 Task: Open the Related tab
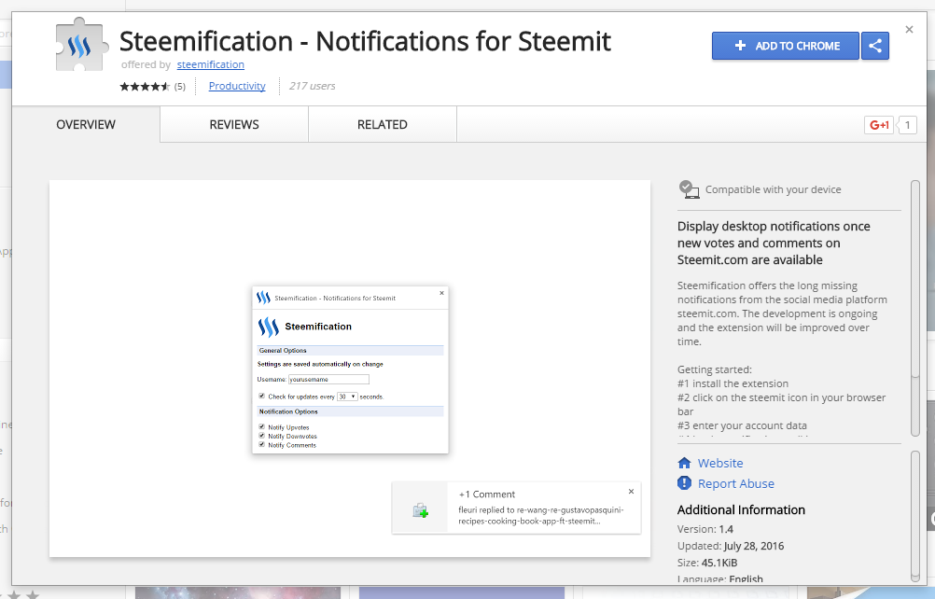[383, 124]
